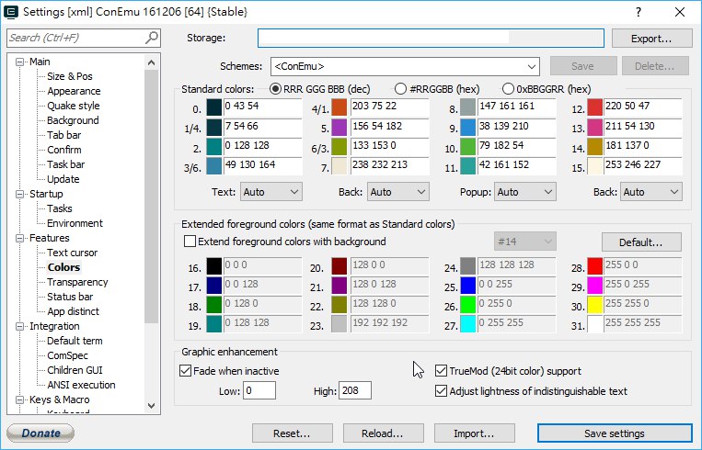Click the Storage path field
The width and height of the screenshot is (702, 450).
(431, 38)
